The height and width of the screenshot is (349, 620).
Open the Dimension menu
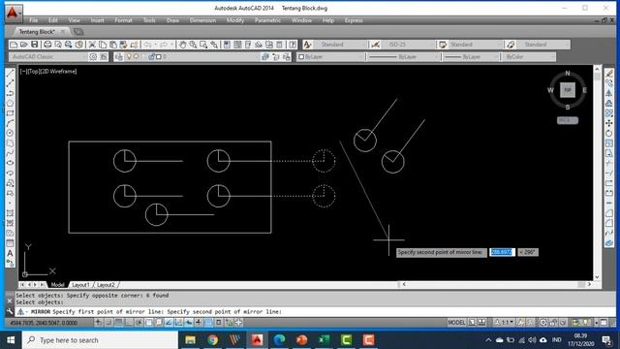202,20
